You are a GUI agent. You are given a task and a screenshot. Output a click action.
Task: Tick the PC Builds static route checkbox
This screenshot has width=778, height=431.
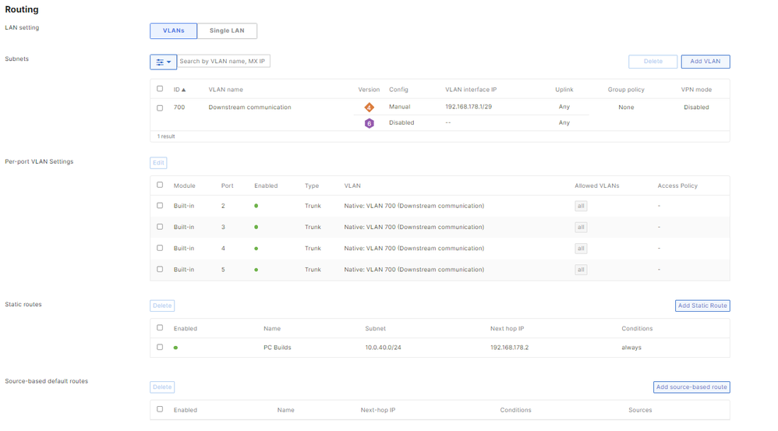[160, 348]
